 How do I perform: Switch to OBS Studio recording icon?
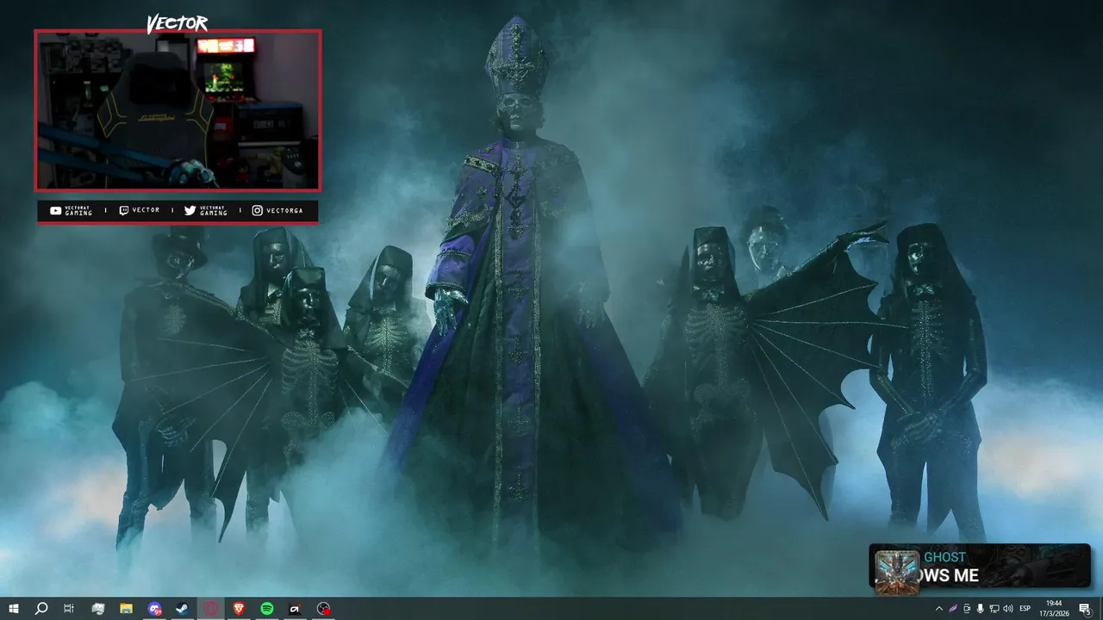pos(323,609)
